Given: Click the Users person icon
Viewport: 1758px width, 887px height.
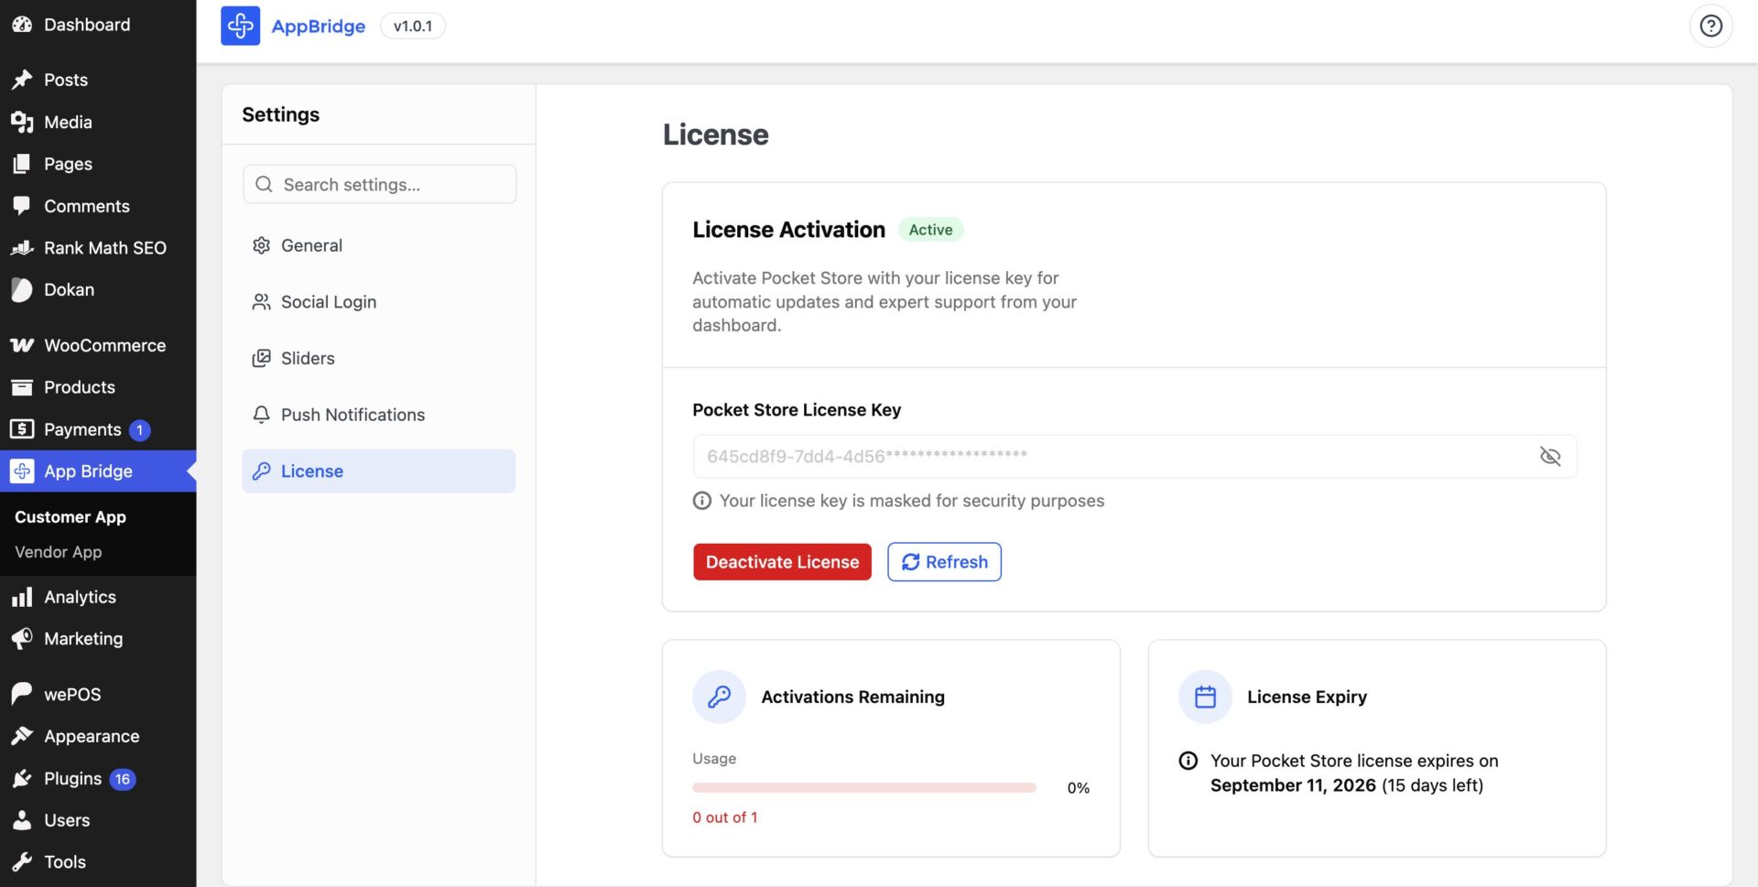Looking at the screenshot, I should [22, 820].
